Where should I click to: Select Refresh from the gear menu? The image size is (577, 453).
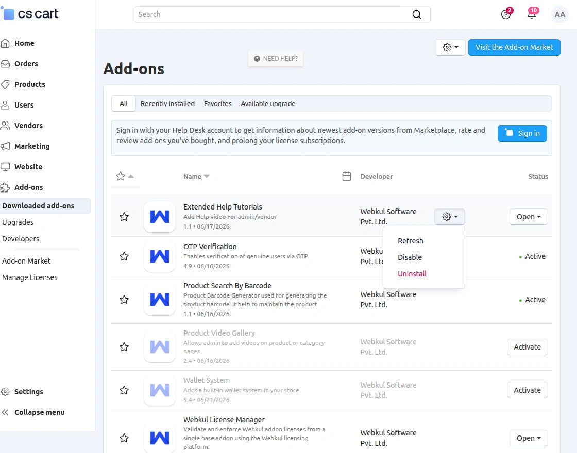[410, 241]
